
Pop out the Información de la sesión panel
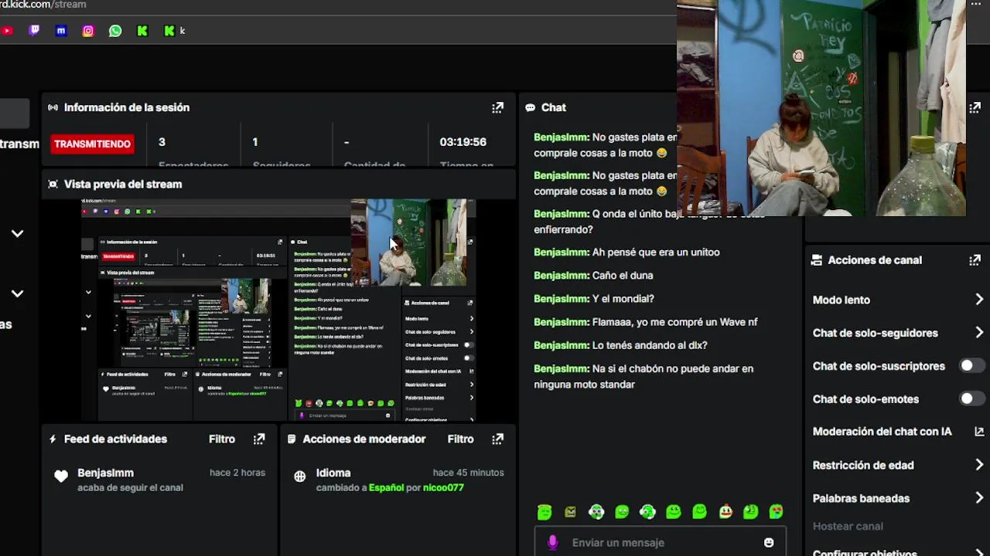498,107
